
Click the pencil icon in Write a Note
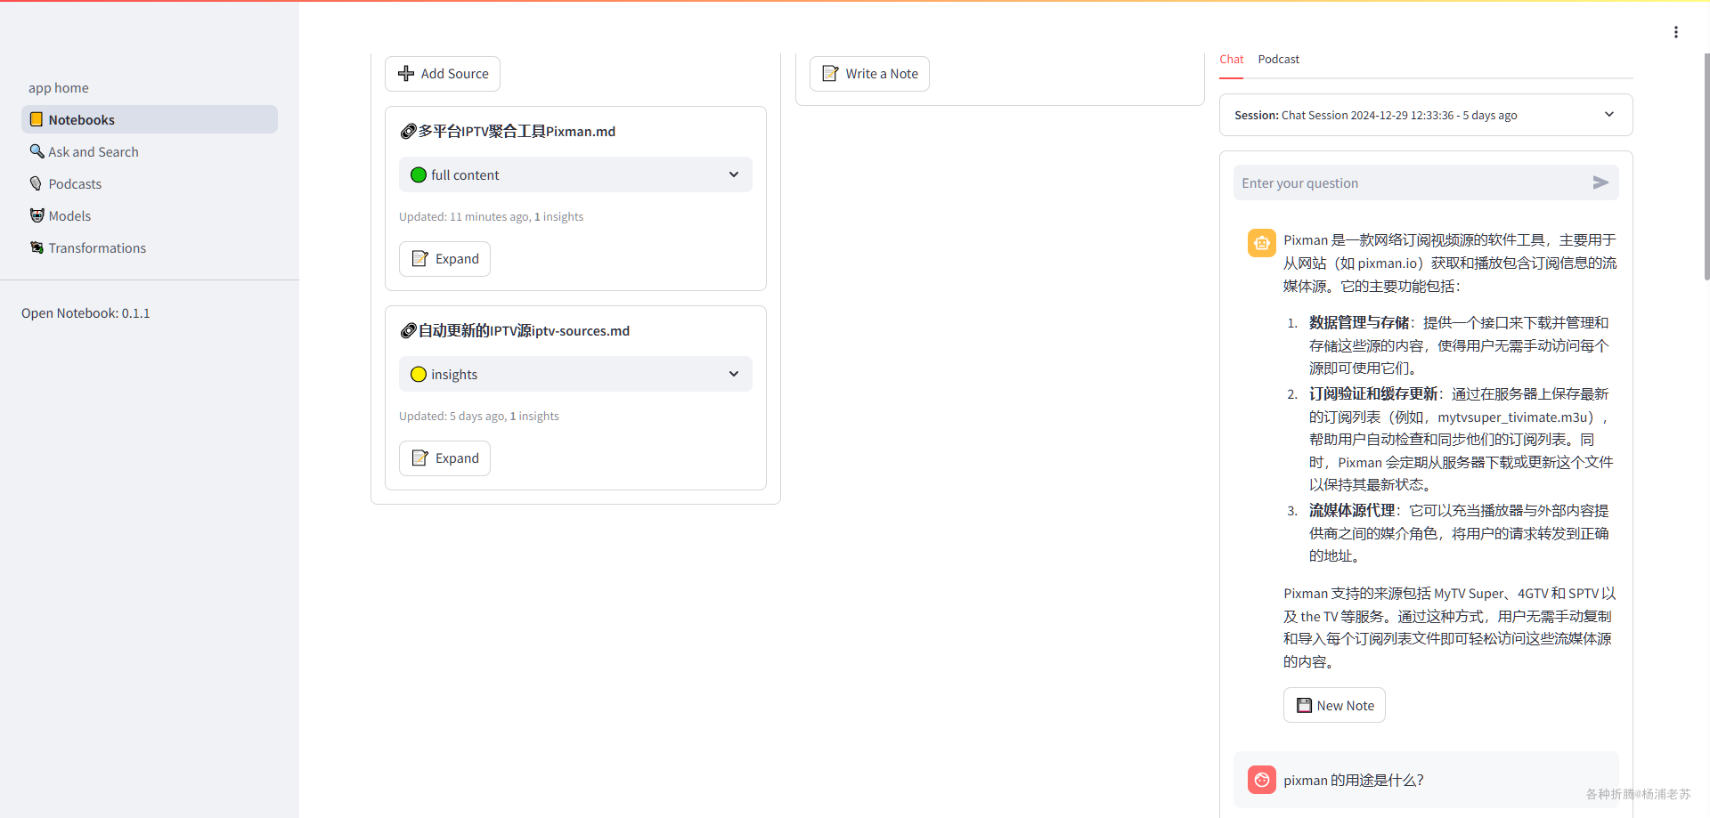830,73
